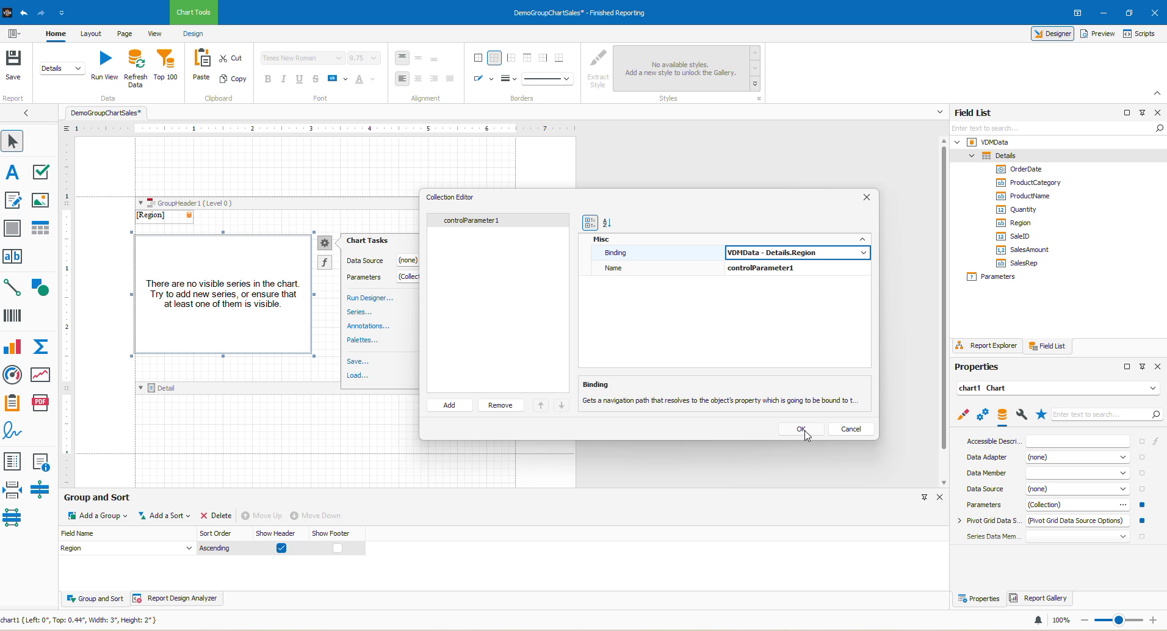Switch to Report Design Analyzer tab
This screenshot has width=1167, height=631.
coord(175,598)
